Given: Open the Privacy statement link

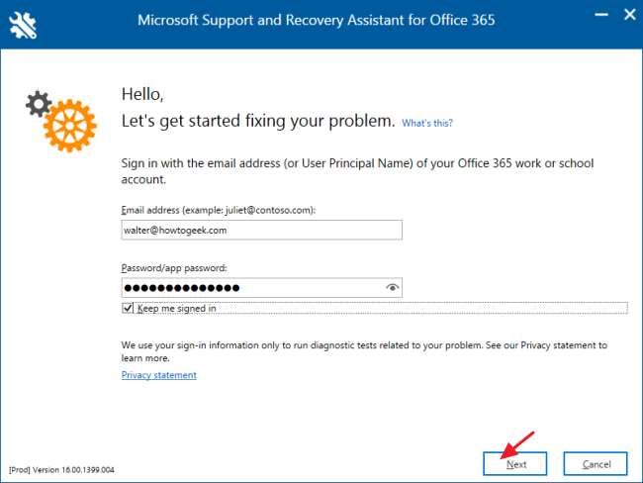Looking at the screenshot, I should pos(158,375).
